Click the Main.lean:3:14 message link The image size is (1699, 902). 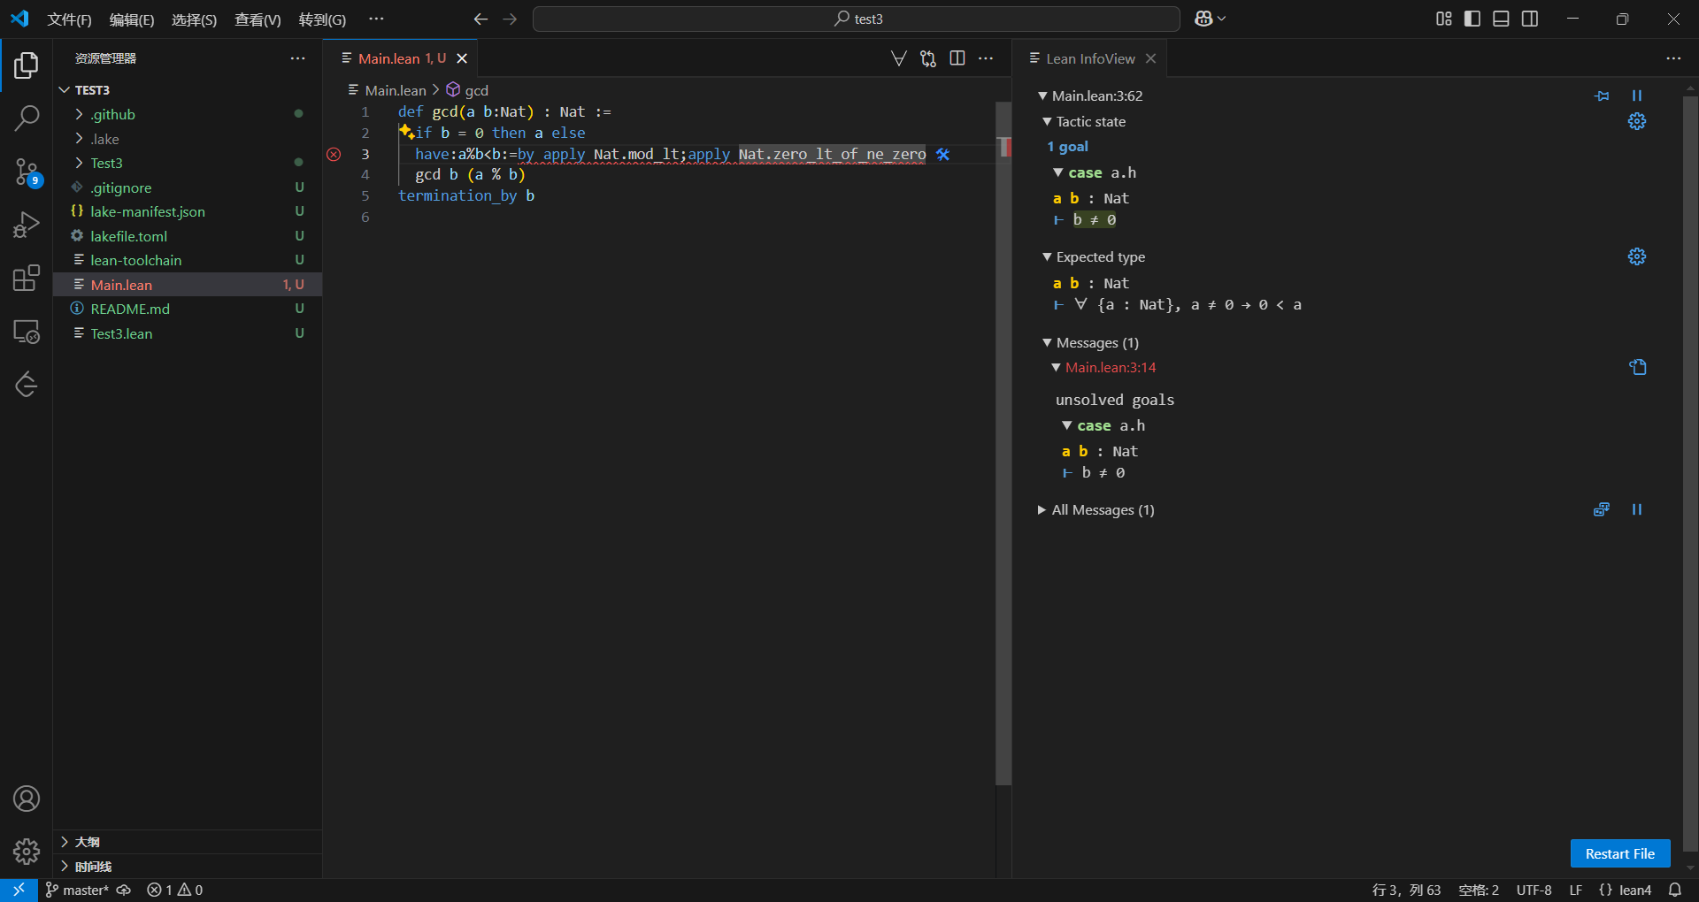coord(1111,368)
